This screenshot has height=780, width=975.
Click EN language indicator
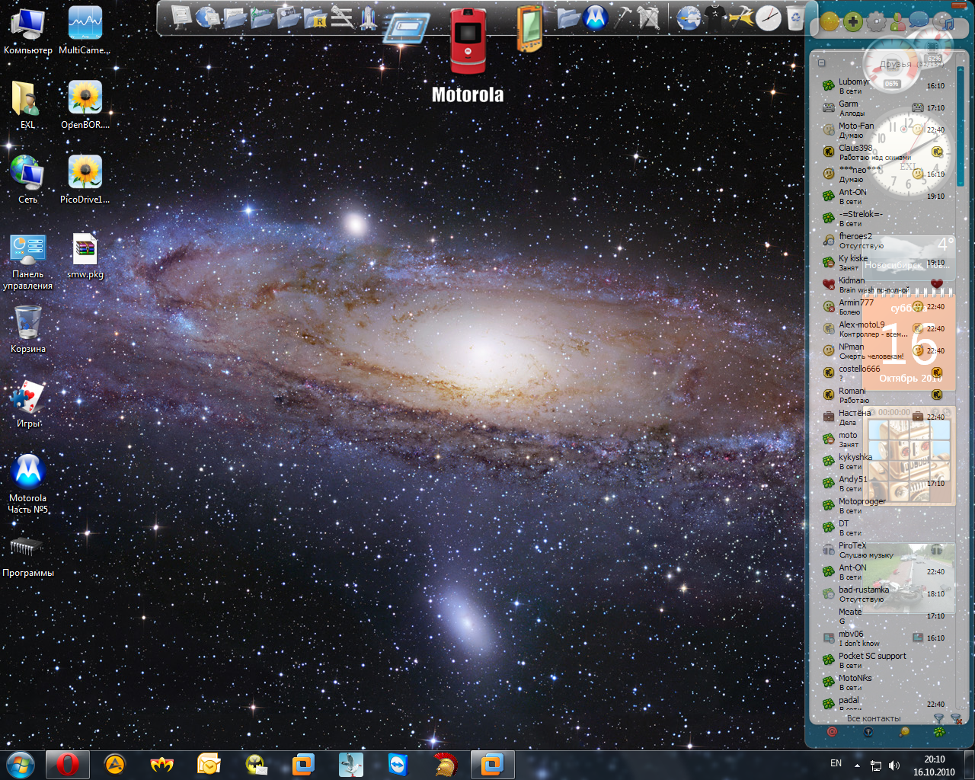point(836,763)
